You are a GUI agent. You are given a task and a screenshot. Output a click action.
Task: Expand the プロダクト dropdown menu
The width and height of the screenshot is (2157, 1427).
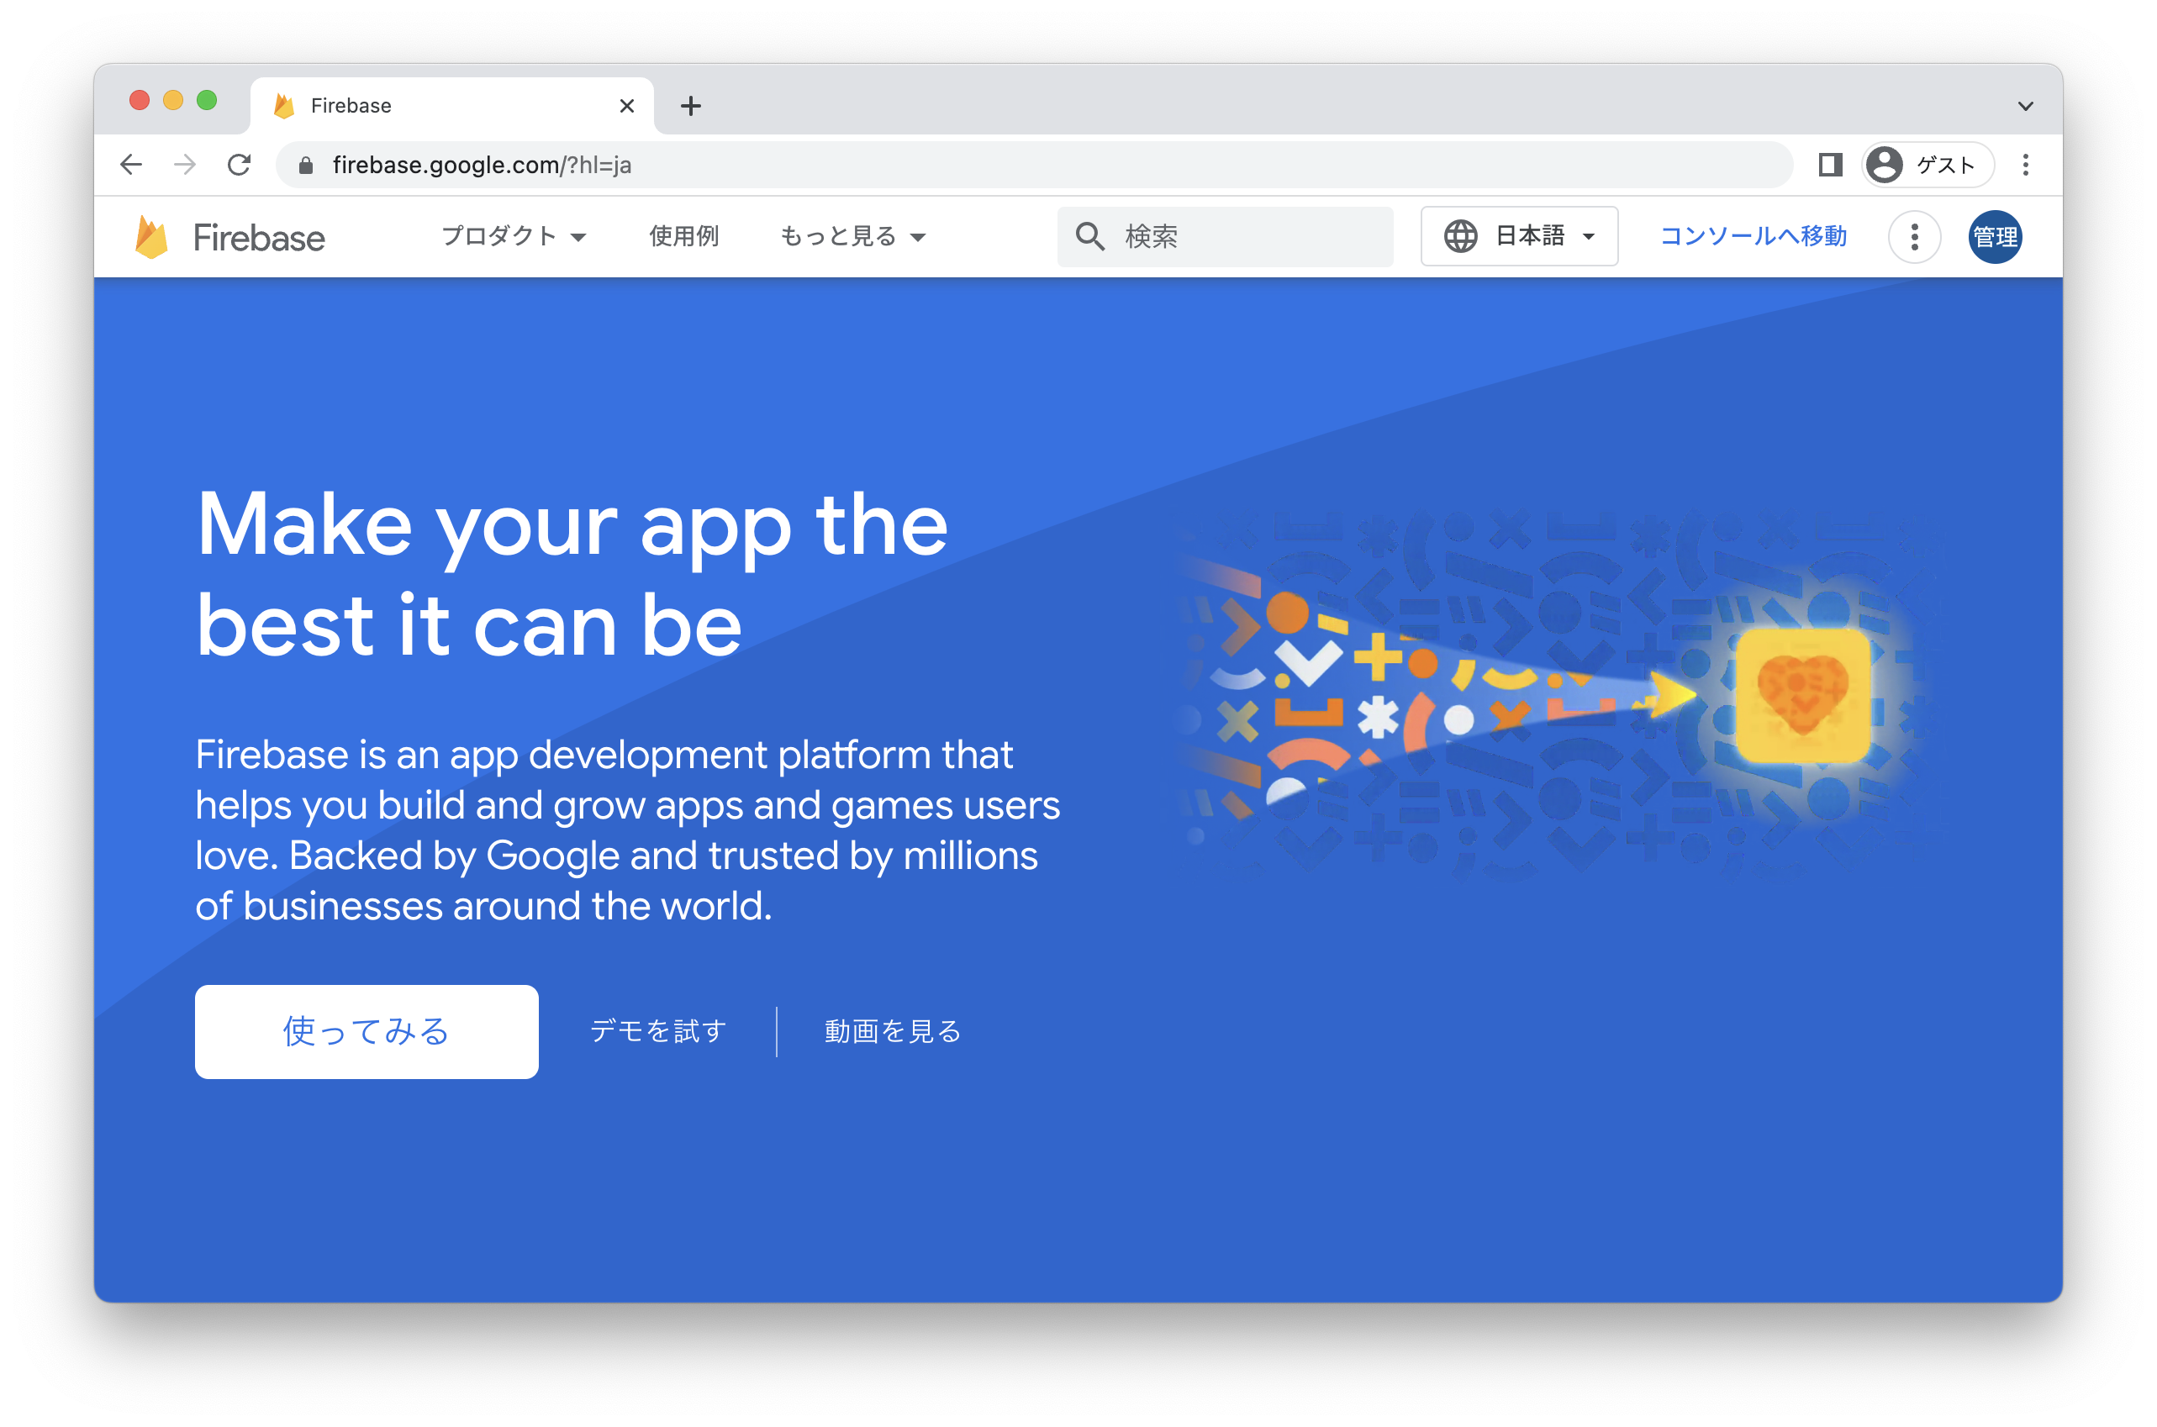(x=514, y=237)
